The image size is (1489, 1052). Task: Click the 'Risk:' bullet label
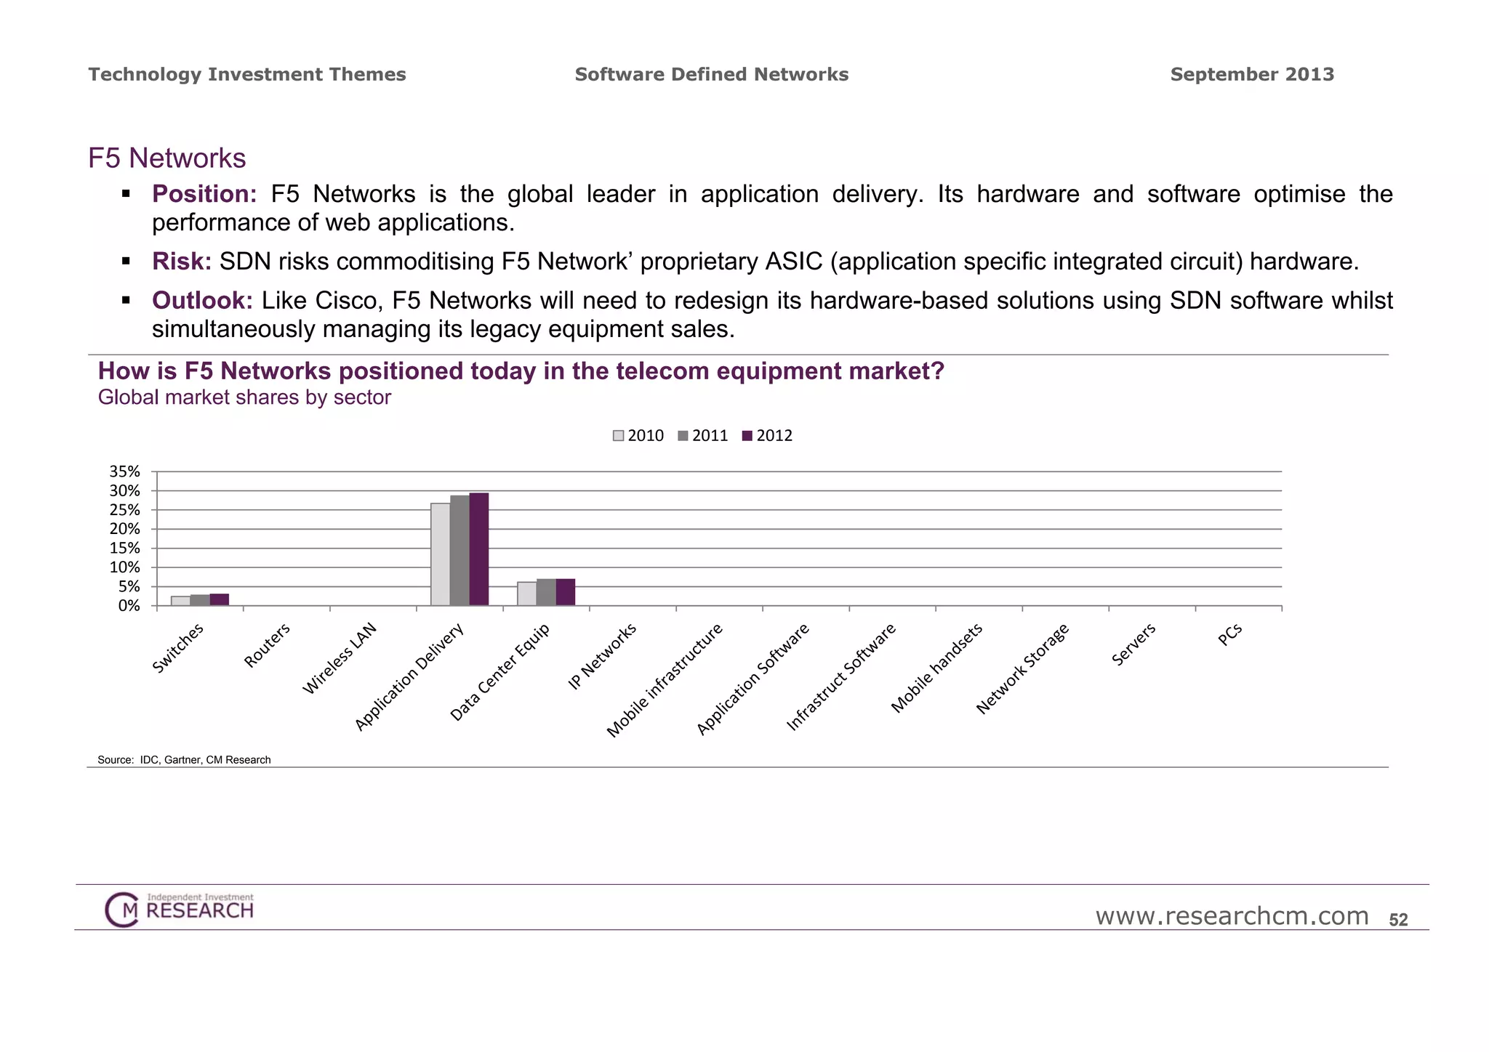(182, 262)
